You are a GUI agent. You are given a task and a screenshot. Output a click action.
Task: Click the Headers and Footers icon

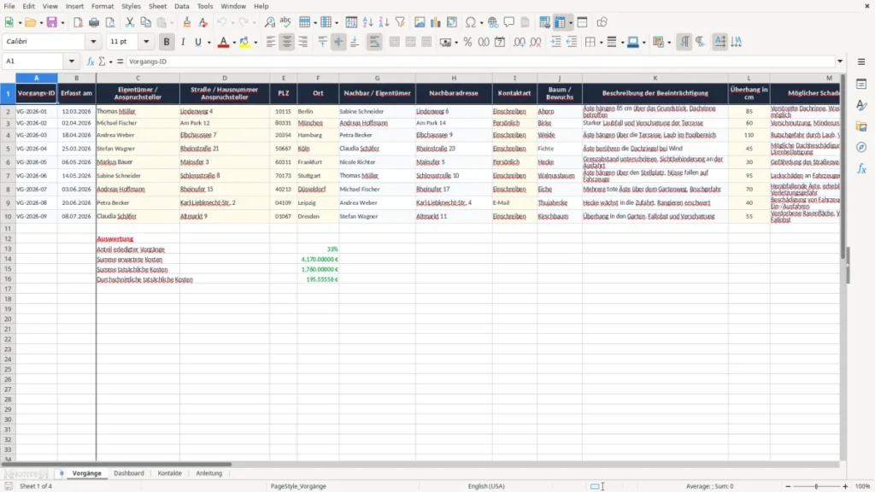(526, 22)
